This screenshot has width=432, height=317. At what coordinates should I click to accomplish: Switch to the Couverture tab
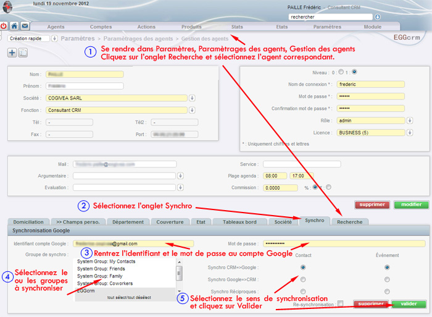(x=170, y=222)
